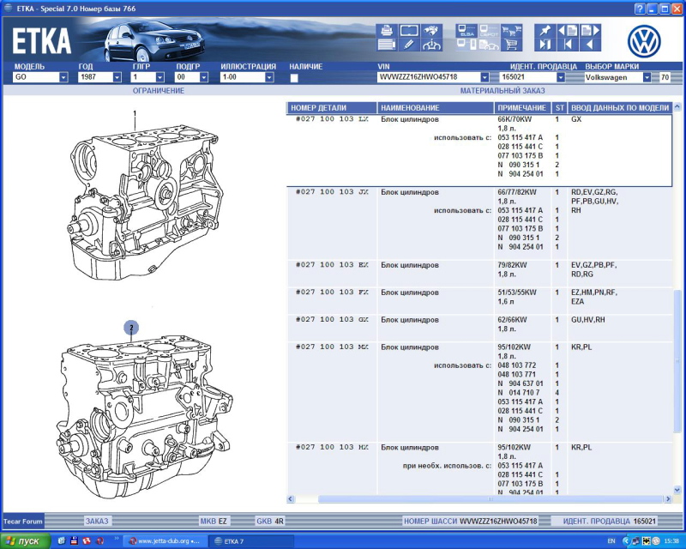Click the parts list vertical scrollbar thumb

(x=677, y=361)
